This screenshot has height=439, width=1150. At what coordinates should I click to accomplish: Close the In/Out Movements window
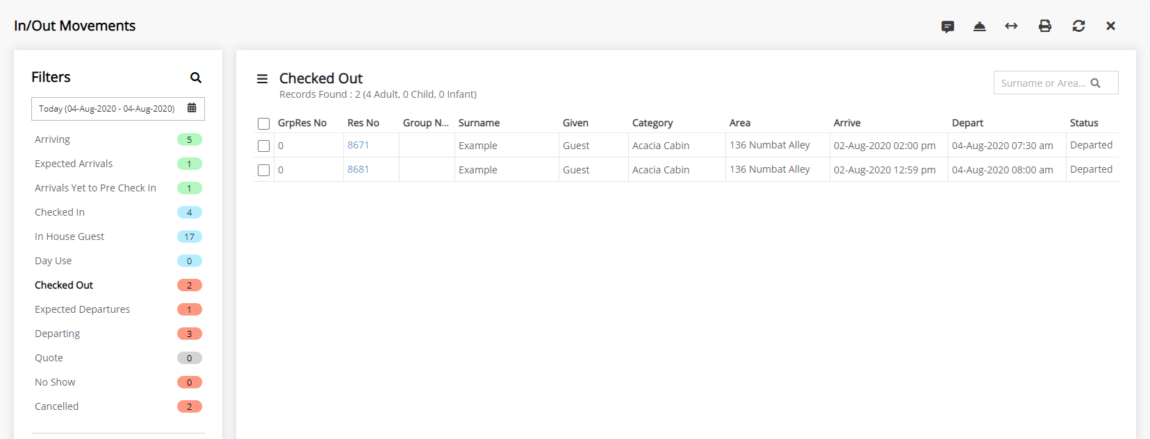1110,26
